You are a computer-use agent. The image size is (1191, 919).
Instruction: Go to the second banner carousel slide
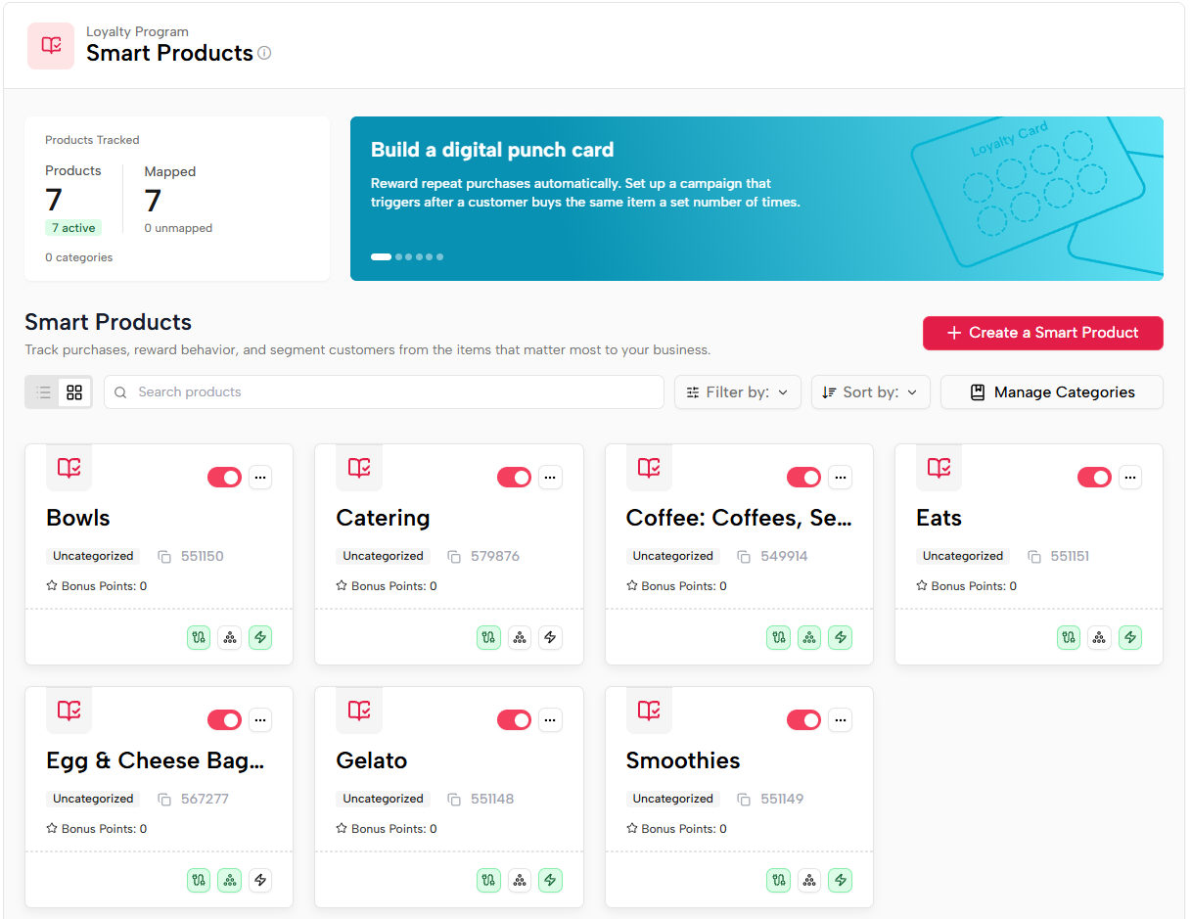click(398, 257)
